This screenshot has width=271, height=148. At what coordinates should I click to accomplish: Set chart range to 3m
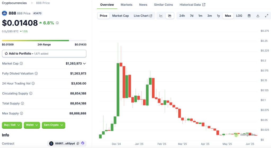(x=210, y=16)
